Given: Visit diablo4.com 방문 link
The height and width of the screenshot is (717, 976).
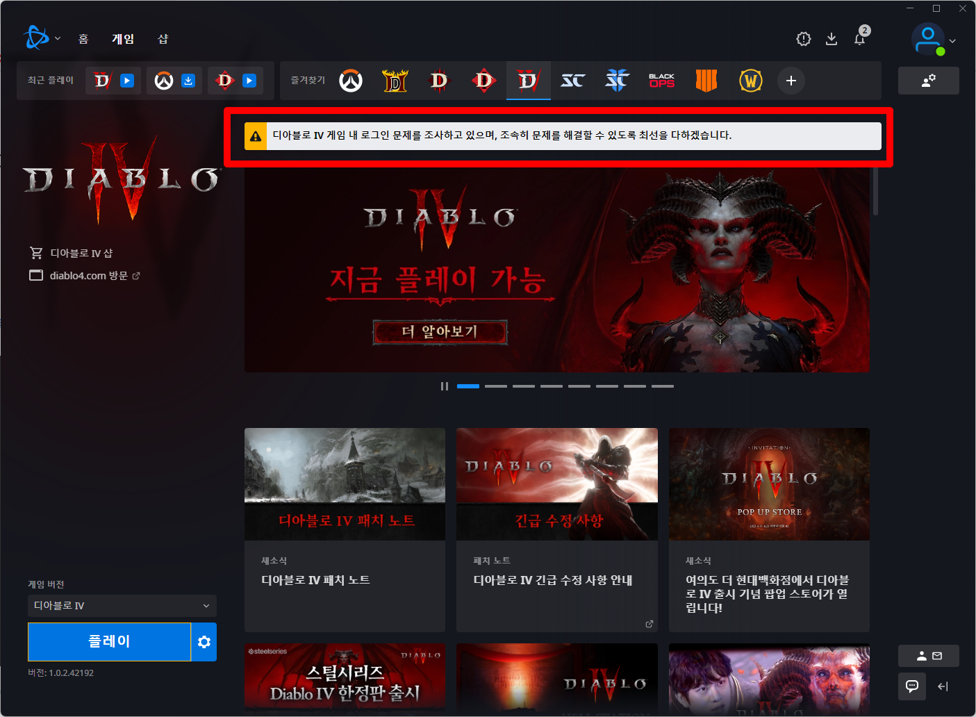Looking at the screenshot, I should coord(85,276).
